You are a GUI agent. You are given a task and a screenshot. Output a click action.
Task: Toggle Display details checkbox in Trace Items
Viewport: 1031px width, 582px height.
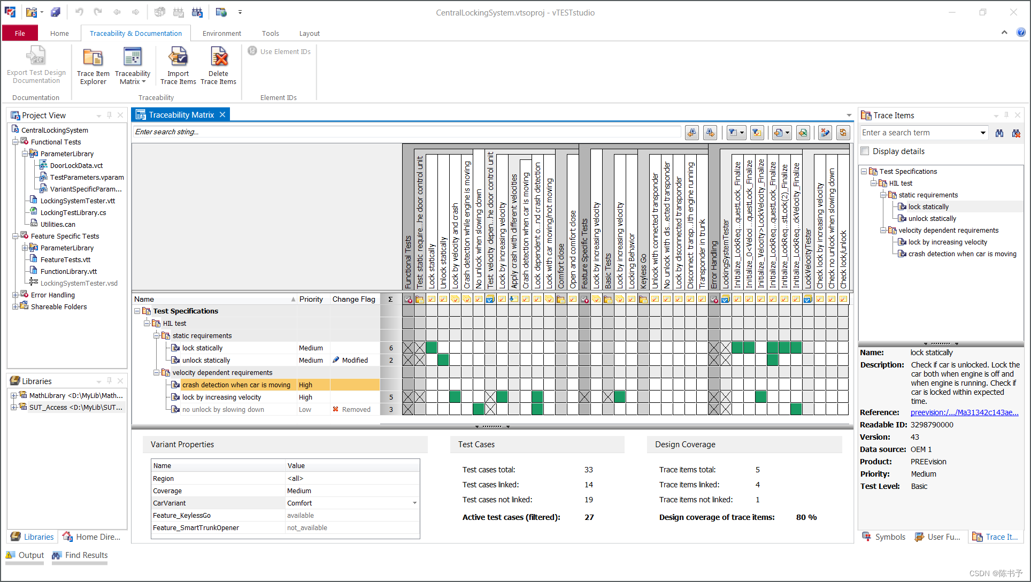point(865,151)
